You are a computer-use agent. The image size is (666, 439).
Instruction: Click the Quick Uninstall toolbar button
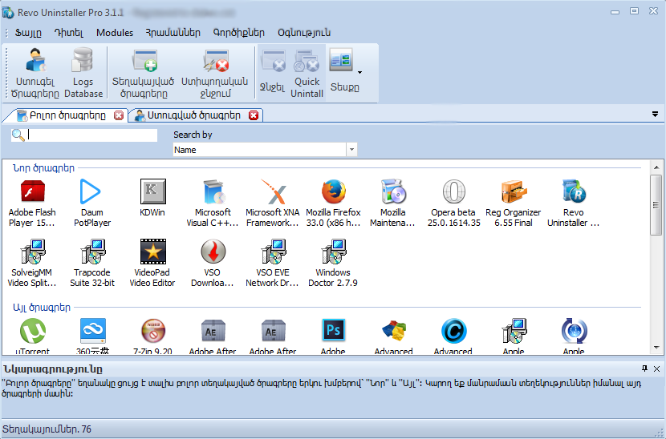coord(307,73)
